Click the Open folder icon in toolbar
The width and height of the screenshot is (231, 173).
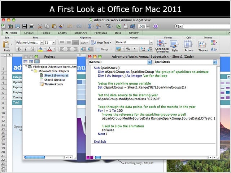coord(18,26)
